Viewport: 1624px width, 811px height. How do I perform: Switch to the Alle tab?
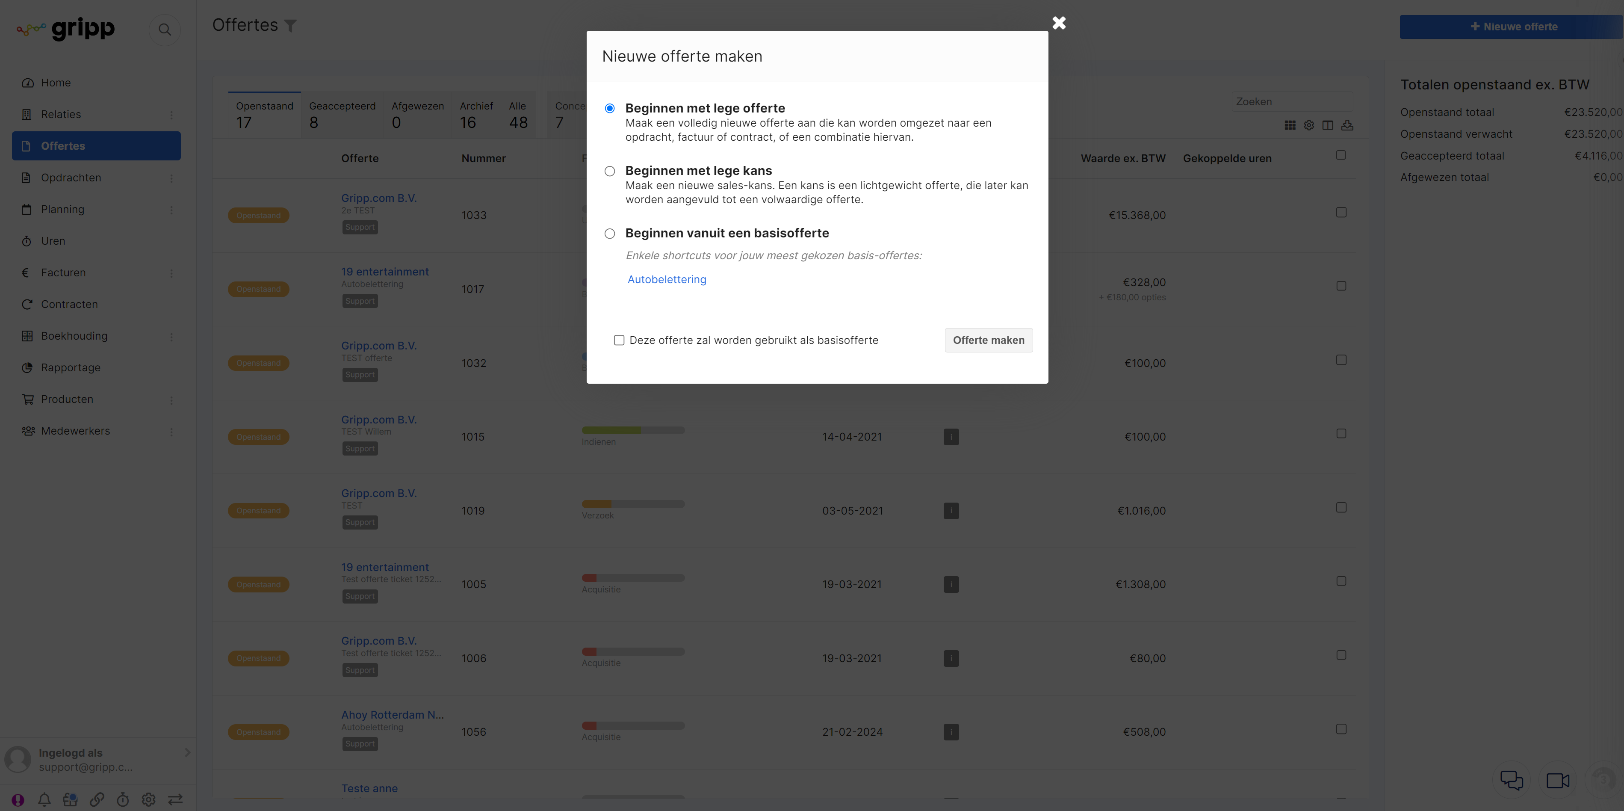tap(518, 115)
